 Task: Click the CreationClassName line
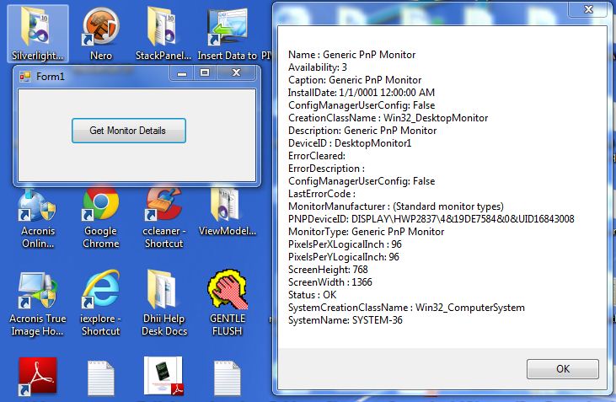(x=388, y=118)
